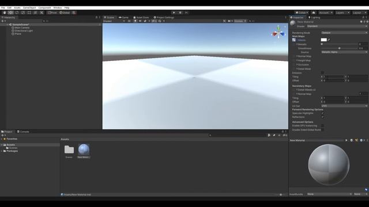369x207 pixels.
Task: Open Scene camera settings icon
Action: [229, 21]
